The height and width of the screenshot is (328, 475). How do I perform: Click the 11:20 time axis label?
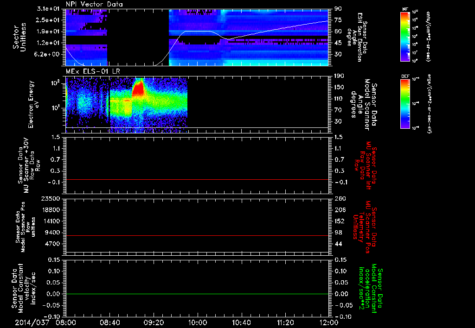point(285,323)
